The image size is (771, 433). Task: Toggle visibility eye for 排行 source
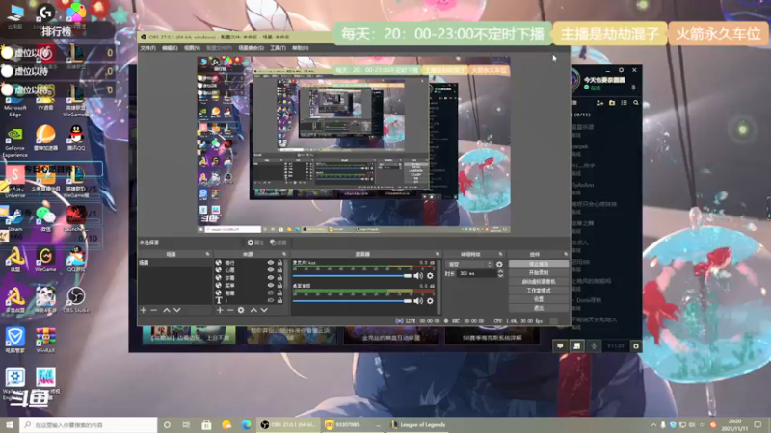271,263
